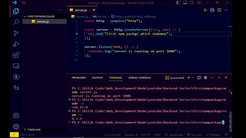The image size is (246, 138).
Task: Switch to the DEBUG CONSOLE tab
Action: point(140,78)
